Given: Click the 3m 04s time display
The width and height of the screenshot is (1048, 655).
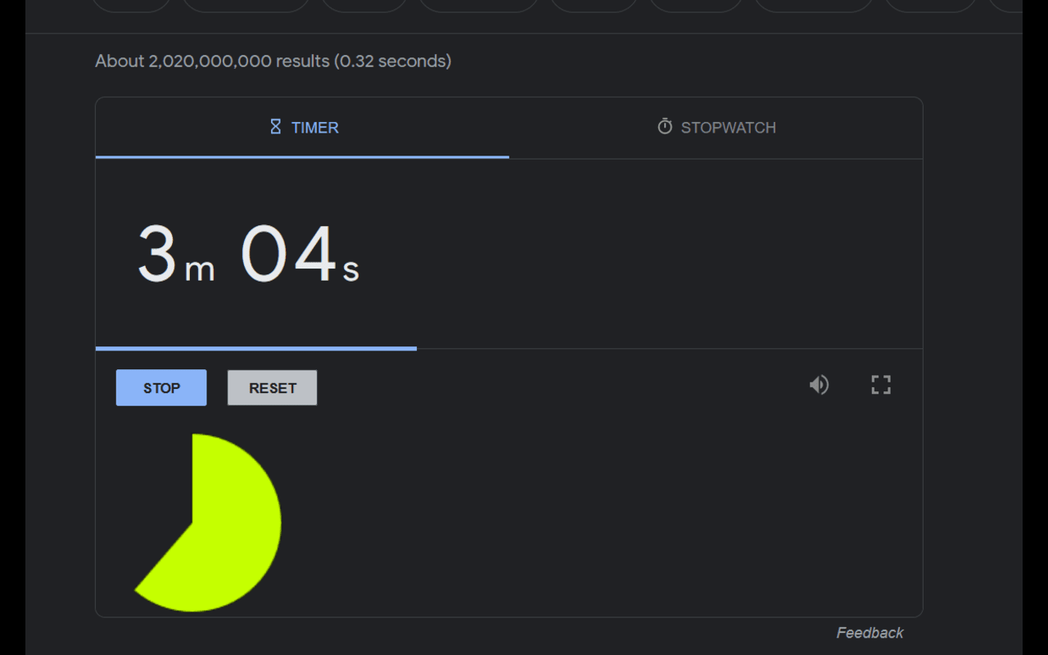Looking at the screenshot, I should [x=248, y=255].
